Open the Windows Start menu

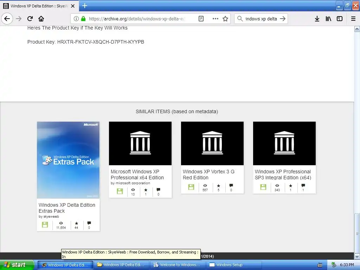pyautogui.click(x=17, y=265)
